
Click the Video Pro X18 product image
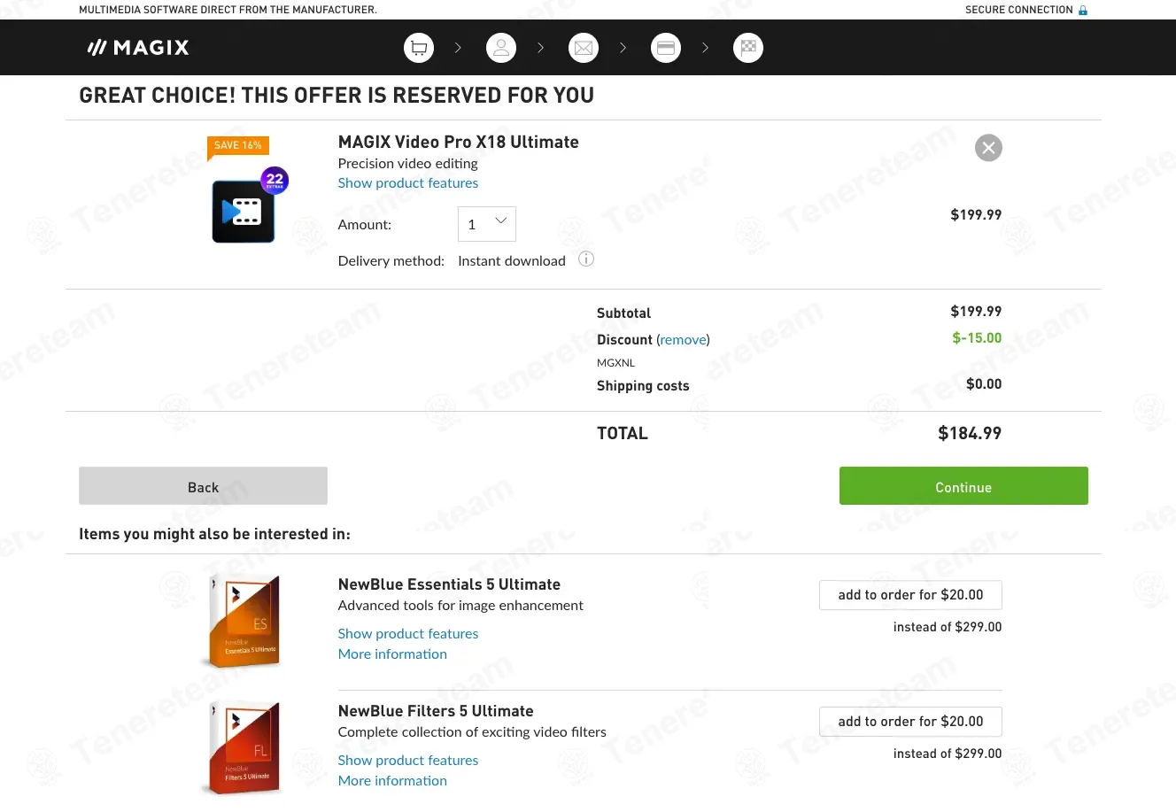coord(244,211)
